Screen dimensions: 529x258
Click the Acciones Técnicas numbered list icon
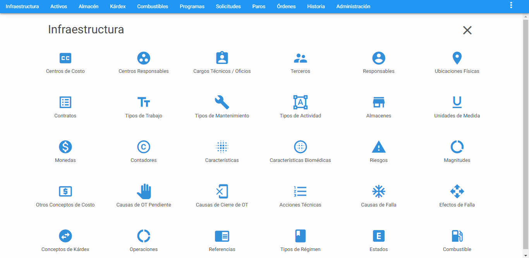click(301, 191)
